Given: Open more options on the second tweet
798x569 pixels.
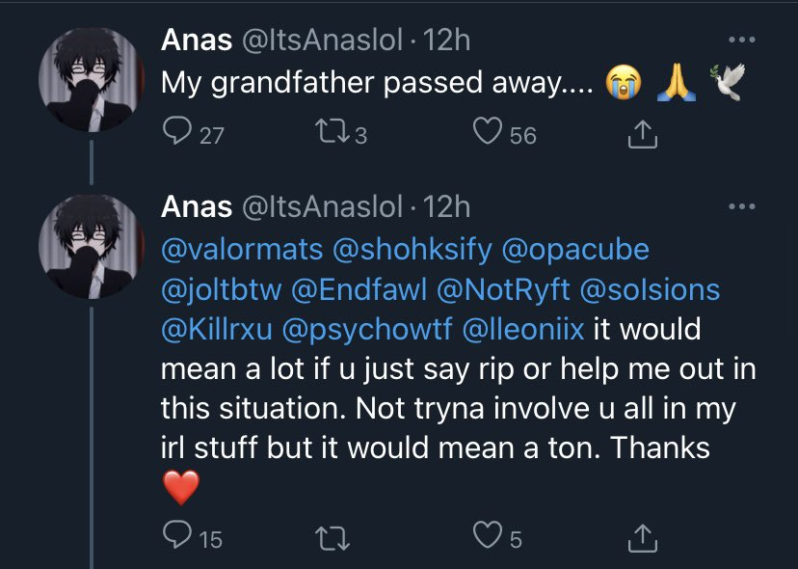Looking at the screenshot, I should (x=741, y=207).
